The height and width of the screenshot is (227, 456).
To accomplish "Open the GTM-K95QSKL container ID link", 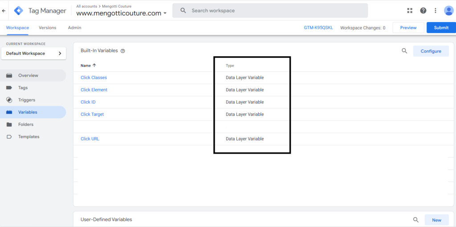I will tap(318, 28).
